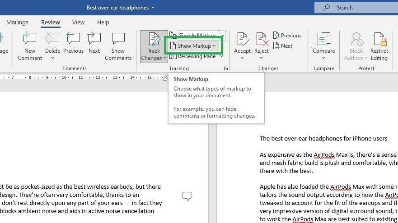Click the comment balloon in document margin

click(x=187, y=196)
